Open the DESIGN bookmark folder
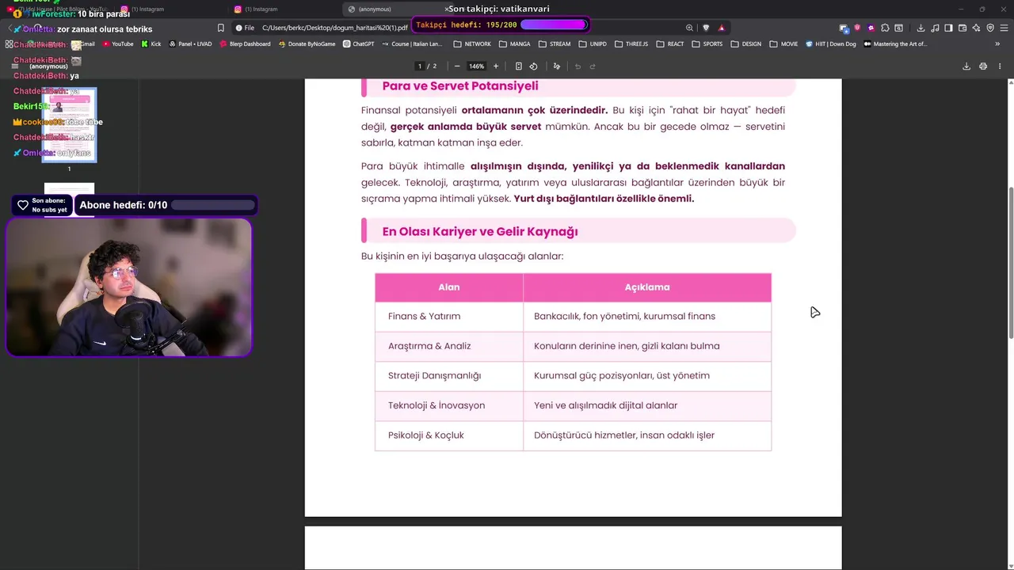Image resolution: width=1014 pixels, height=570 pixels. tap(745, 44)
